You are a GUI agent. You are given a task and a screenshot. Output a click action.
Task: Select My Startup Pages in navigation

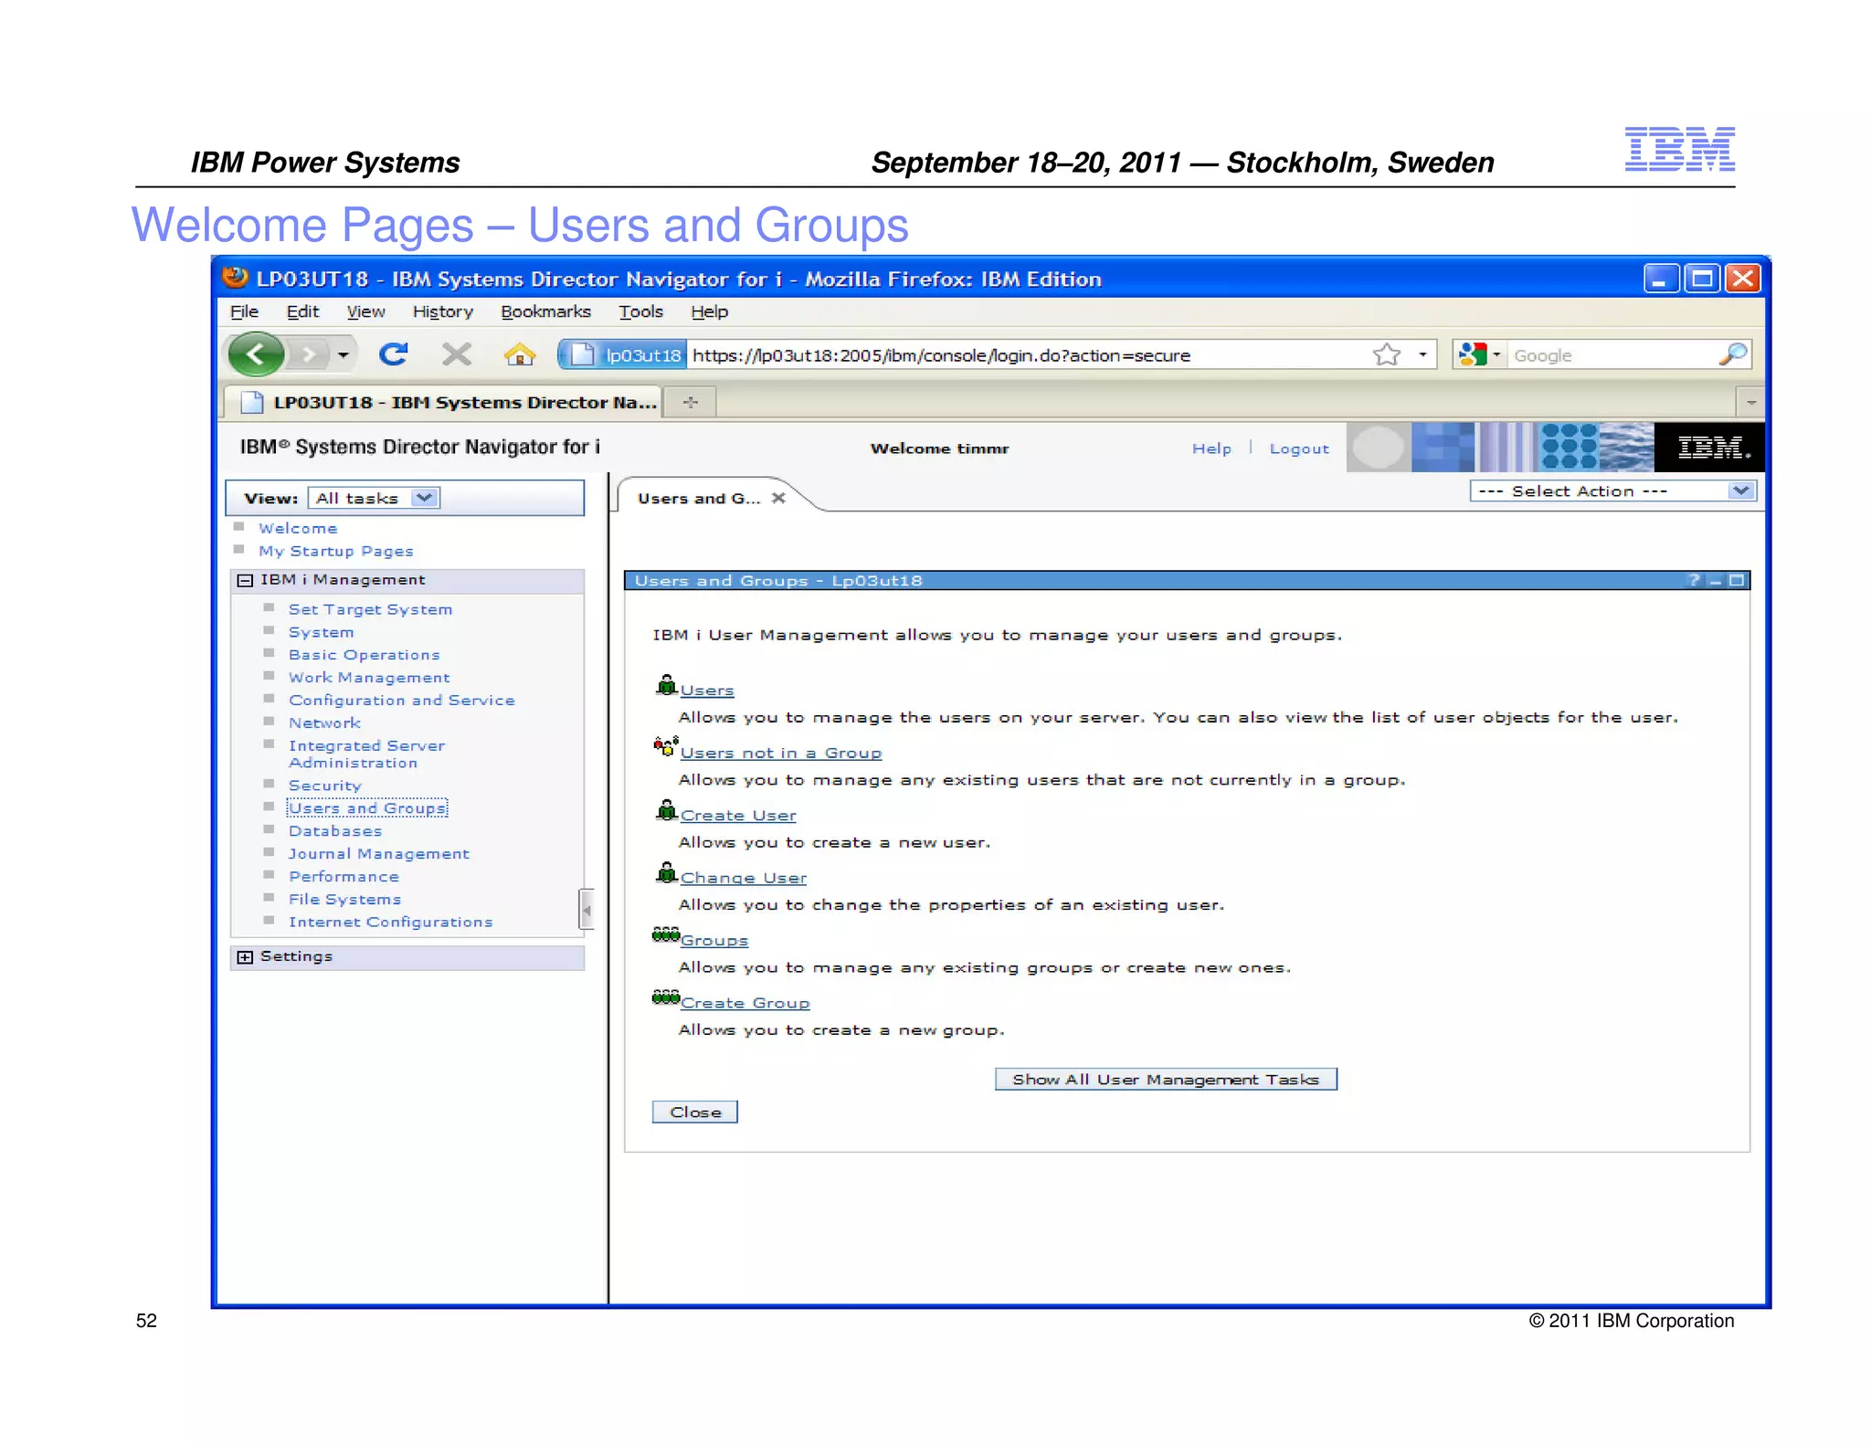[336, 551]
